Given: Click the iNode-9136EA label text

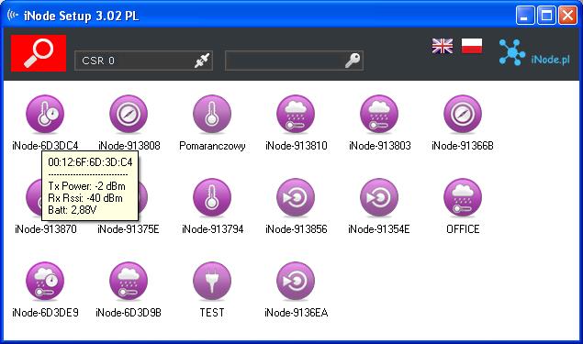Looking at the screenshot, I should pyautogui.click(x=297, y=313).
